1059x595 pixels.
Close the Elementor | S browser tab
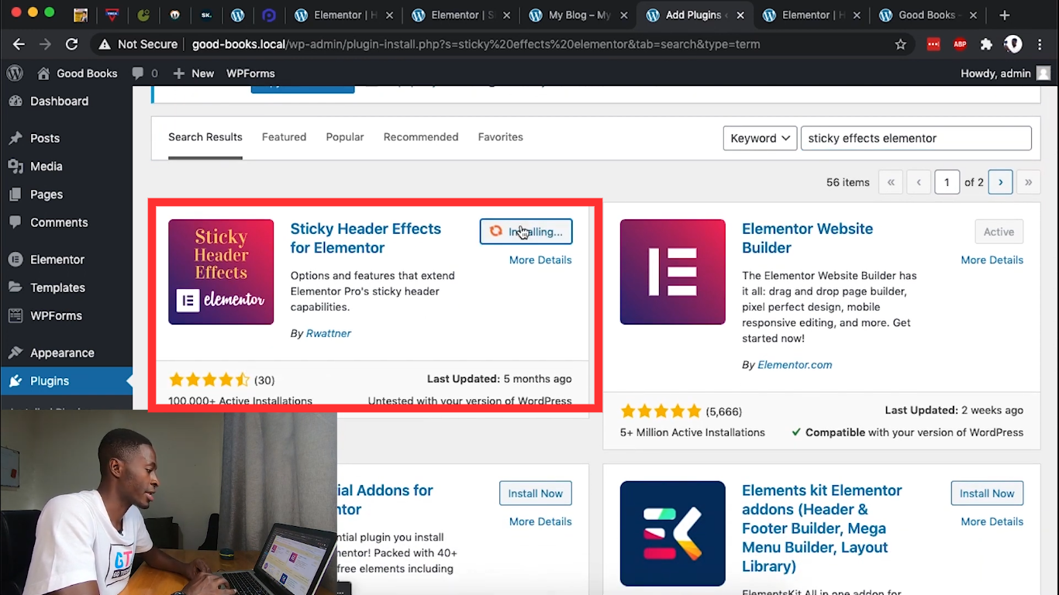tap(507, 15)
